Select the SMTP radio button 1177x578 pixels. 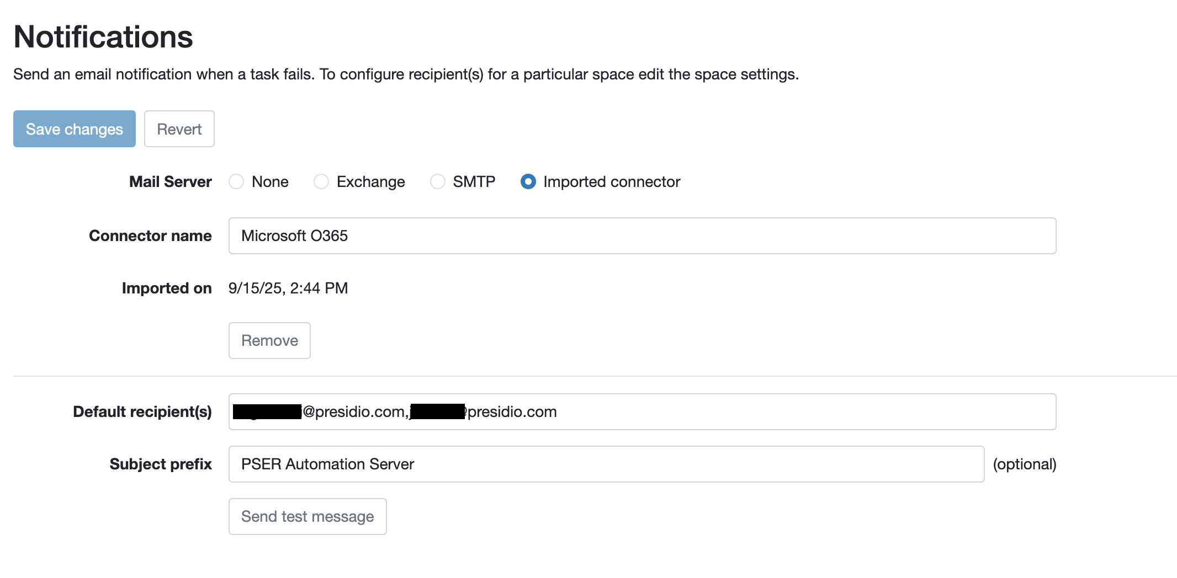tap(438, 182)
